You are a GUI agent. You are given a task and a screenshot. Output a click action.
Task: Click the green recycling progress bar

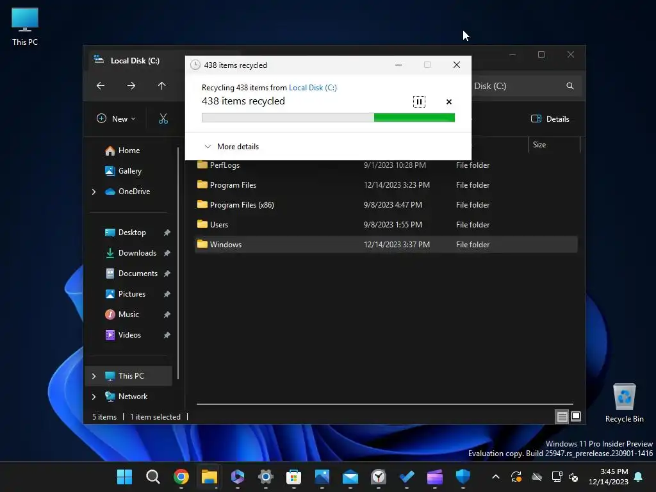(328, 118)
